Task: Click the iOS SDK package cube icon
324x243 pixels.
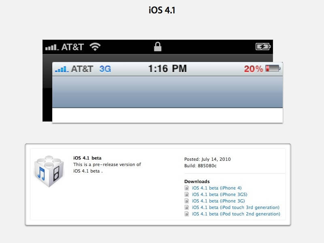Action: tap(49, 171)
